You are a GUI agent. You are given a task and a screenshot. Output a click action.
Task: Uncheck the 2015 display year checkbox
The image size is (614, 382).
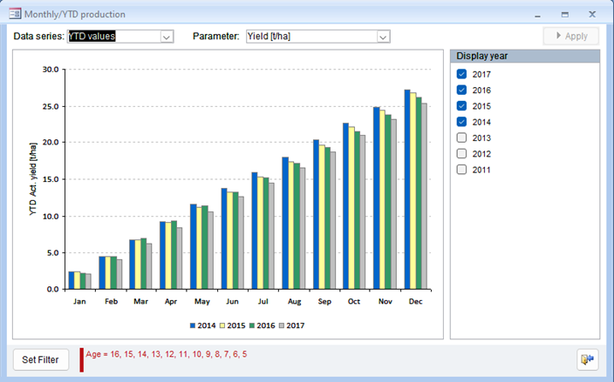[461, 106]
